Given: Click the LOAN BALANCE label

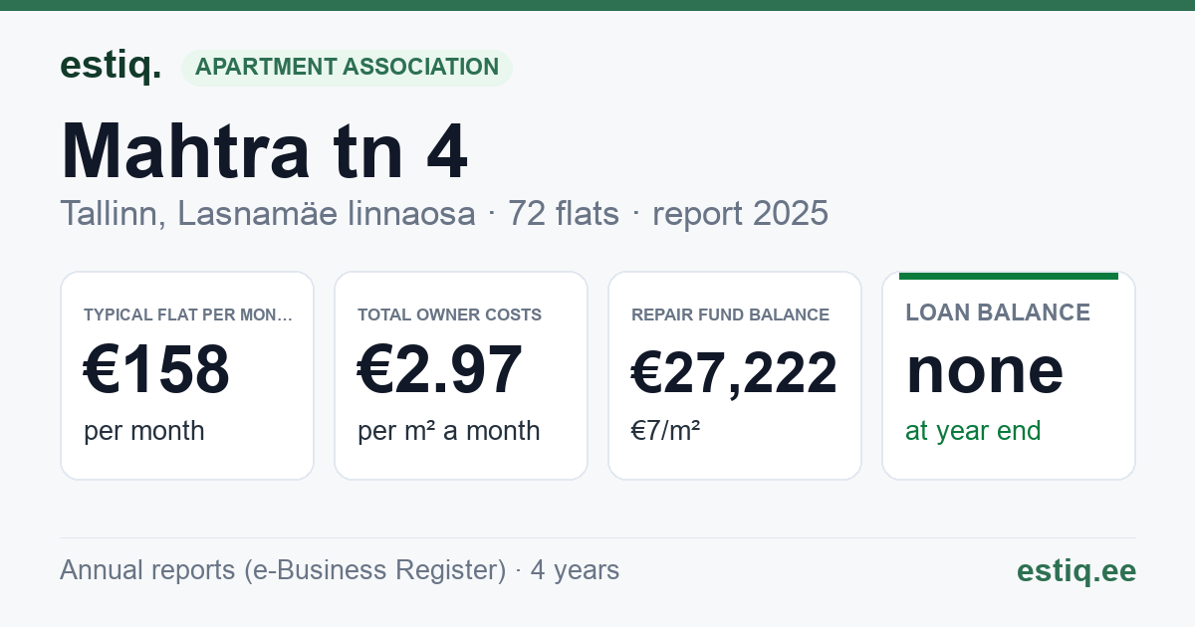Looking at the screenshot, I should click(x=998, y=313).
